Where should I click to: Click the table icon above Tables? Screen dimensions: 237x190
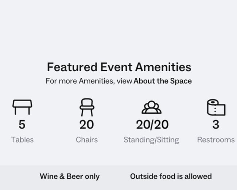(22, 107)
